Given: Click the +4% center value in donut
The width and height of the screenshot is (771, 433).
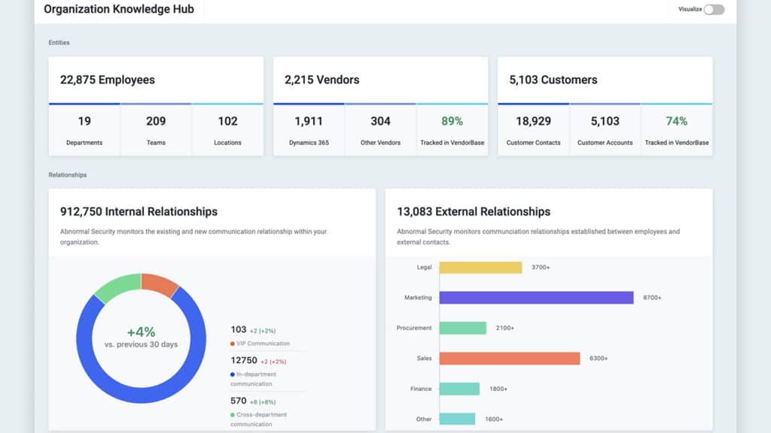Looking at the screenshot, I should tap(141, 332).
